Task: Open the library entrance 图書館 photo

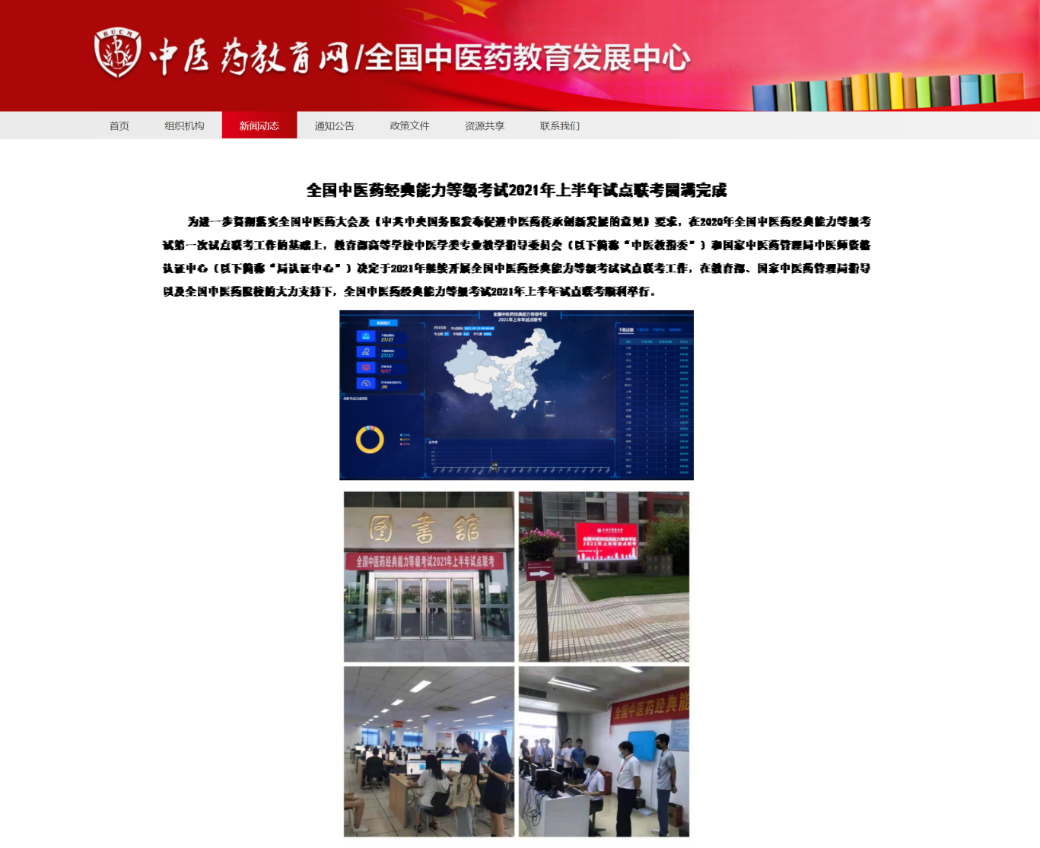Action: 429,576
